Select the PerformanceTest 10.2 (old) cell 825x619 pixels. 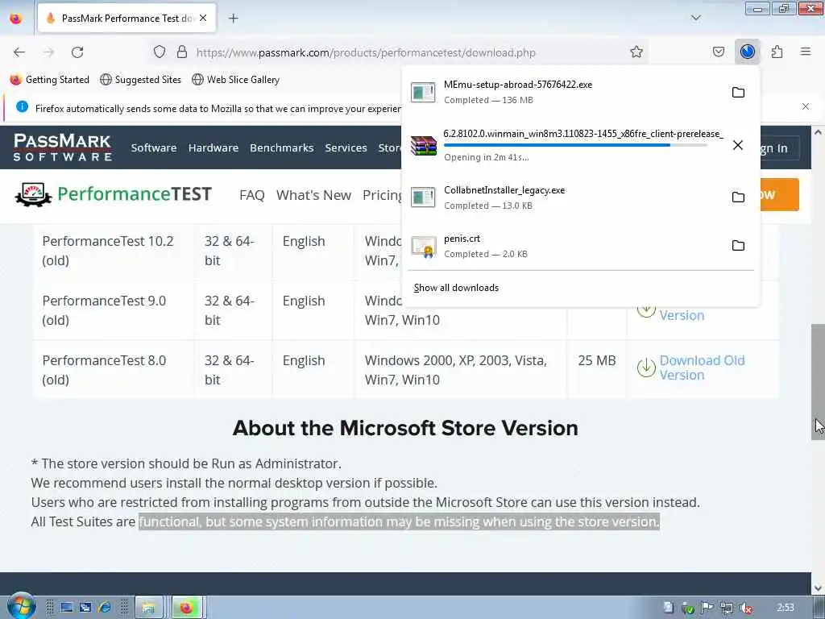pyautogui.click(x=114, y=251)
